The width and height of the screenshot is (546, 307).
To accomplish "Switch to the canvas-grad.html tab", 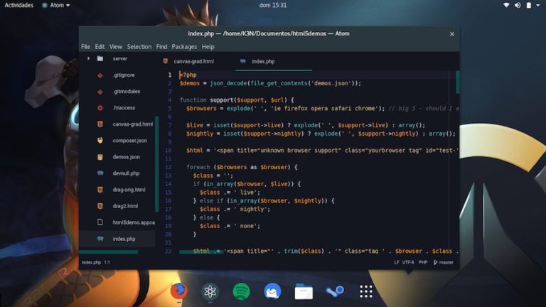I will [197, 61].
